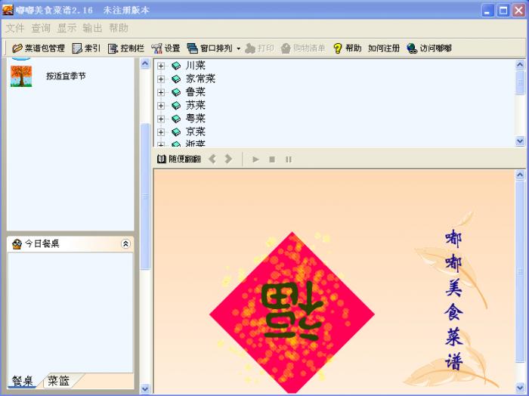Click 如何注册 in the toolbar
Image resolution: width=529 pixels, height=396 pixels.
384,48
